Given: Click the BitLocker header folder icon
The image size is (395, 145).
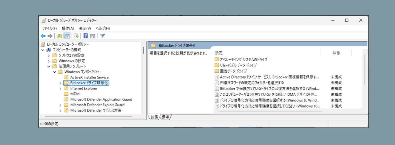Looking at the screenshot, I should click(x=153, y=45).
